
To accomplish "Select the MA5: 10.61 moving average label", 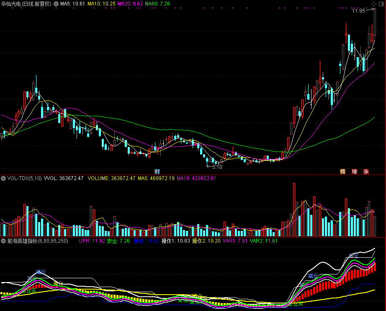I will point(72,4).
